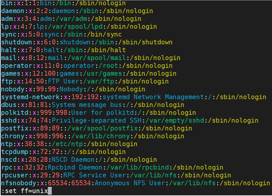
Task: Click the "/var/spool/mail" directory text
Action: [x=96, y=58]
